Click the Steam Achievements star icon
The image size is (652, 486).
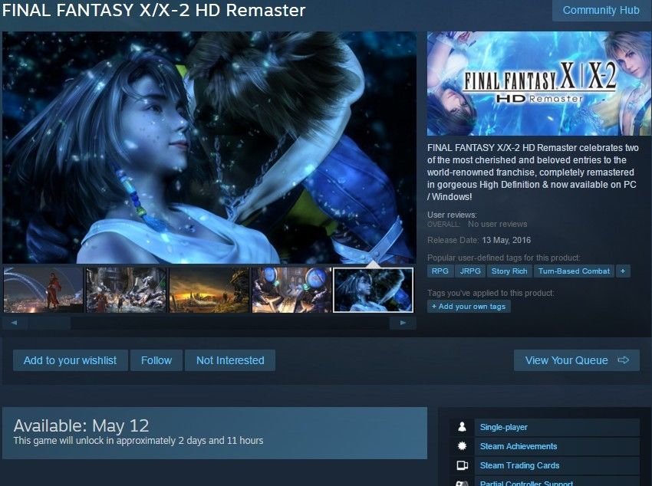click(x=462, y=446)
